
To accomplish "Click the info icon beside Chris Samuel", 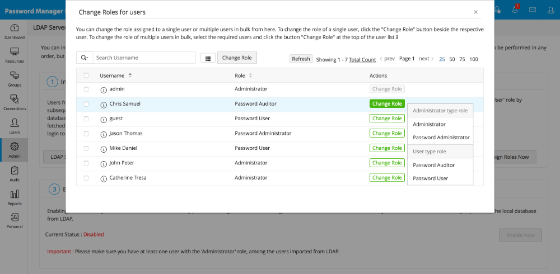I will click(x=103, y=105).
